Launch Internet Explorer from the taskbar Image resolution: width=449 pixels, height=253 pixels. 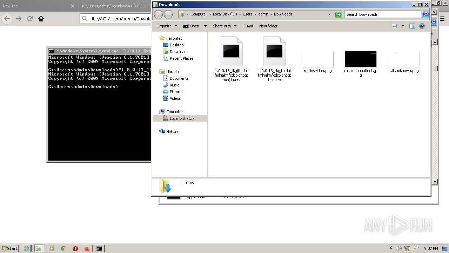(x=26, y=248)
